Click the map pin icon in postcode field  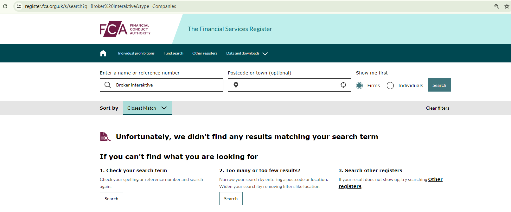pyautogui.click(x=236, y=85)
